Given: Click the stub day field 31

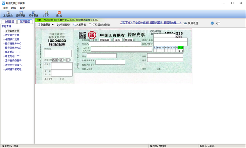Looking at the screenshot, I should [x=68, y=60].
